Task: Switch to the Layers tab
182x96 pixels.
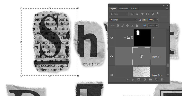Action: 113,8
